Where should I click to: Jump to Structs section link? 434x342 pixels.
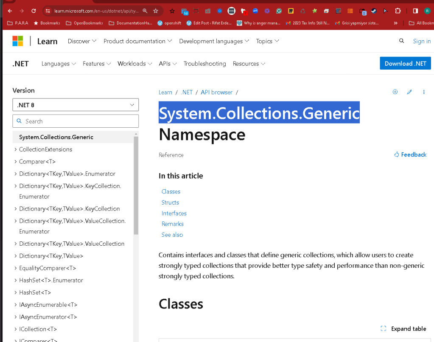click(170, 202)
